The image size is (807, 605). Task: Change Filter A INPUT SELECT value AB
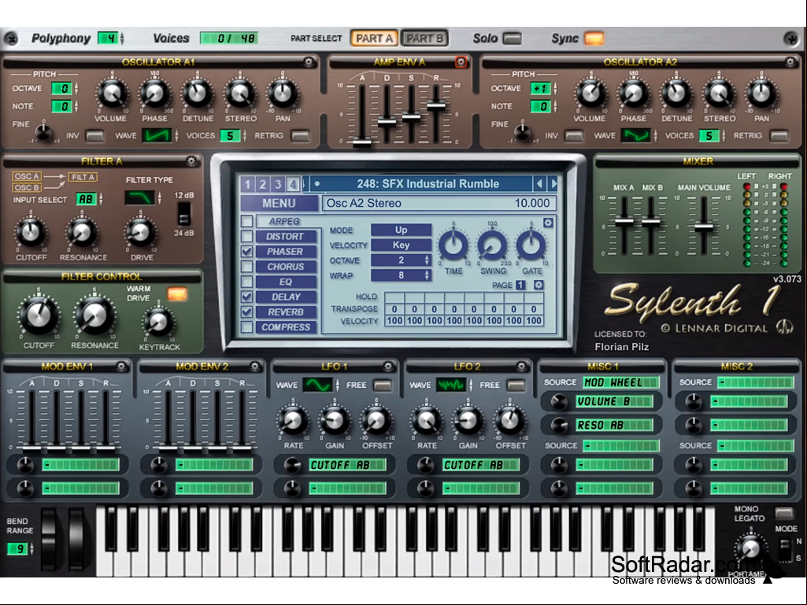click(87, 199)
